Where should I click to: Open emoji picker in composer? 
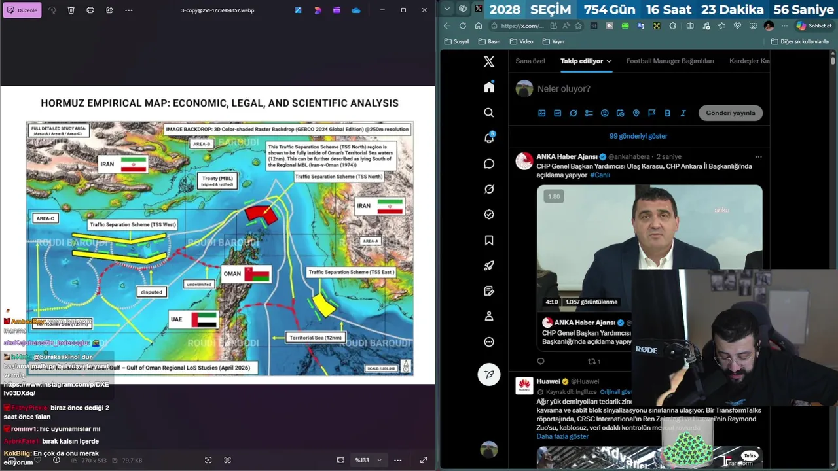605,113
